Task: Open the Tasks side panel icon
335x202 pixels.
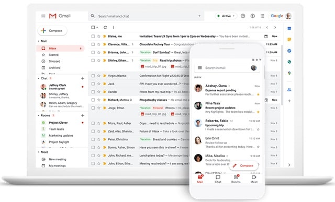Action: [x=289, y=51]
